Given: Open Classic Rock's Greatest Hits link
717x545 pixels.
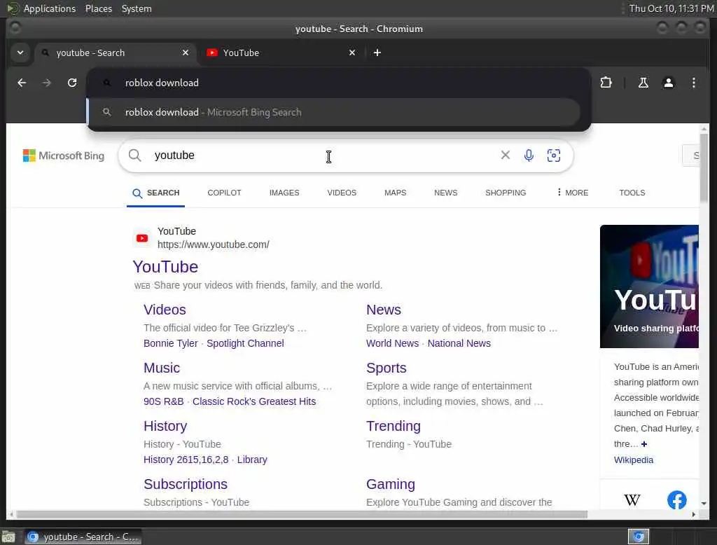Looking at the screenshot, I should 253,401.
